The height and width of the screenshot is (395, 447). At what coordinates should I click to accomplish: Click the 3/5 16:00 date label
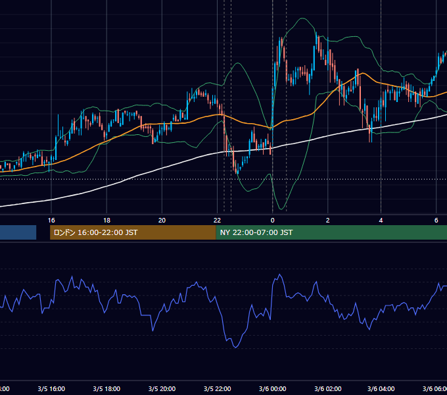pos(51,388)
